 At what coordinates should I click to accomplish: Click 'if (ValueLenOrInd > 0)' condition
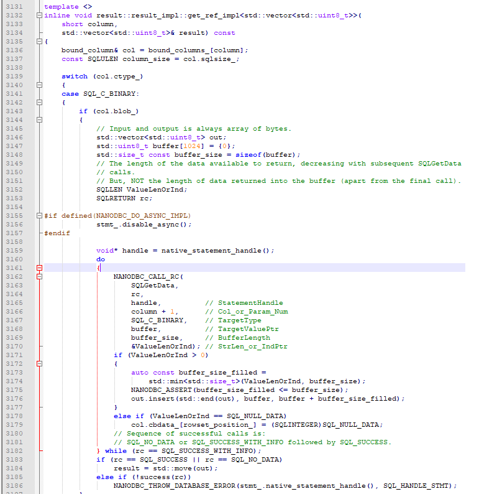pyautogui.click(x=161, y=355)
